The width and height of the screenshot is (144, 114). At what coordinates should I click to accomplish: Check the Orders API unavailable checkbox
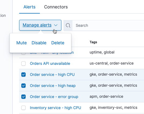coord(23,63)
